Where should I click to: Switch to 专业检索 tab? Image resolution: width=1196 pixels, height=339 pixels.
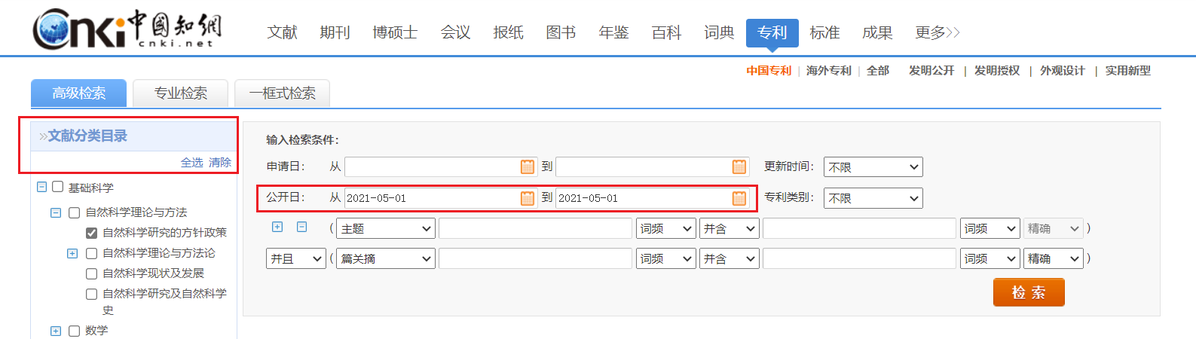pyautogui.click(x=181, y=93)
